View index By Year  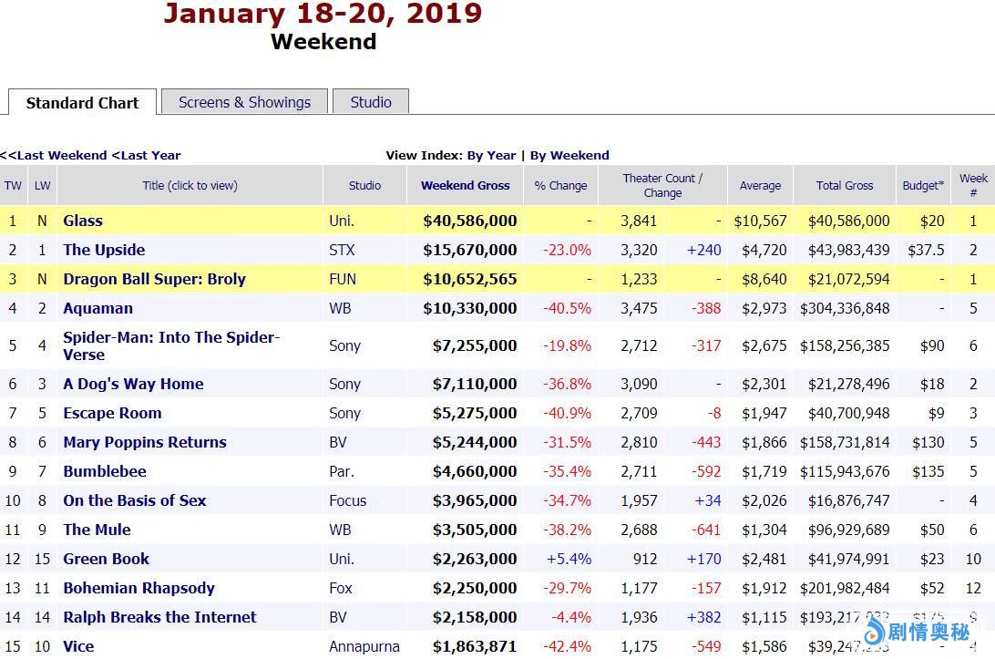pos(491,155)
